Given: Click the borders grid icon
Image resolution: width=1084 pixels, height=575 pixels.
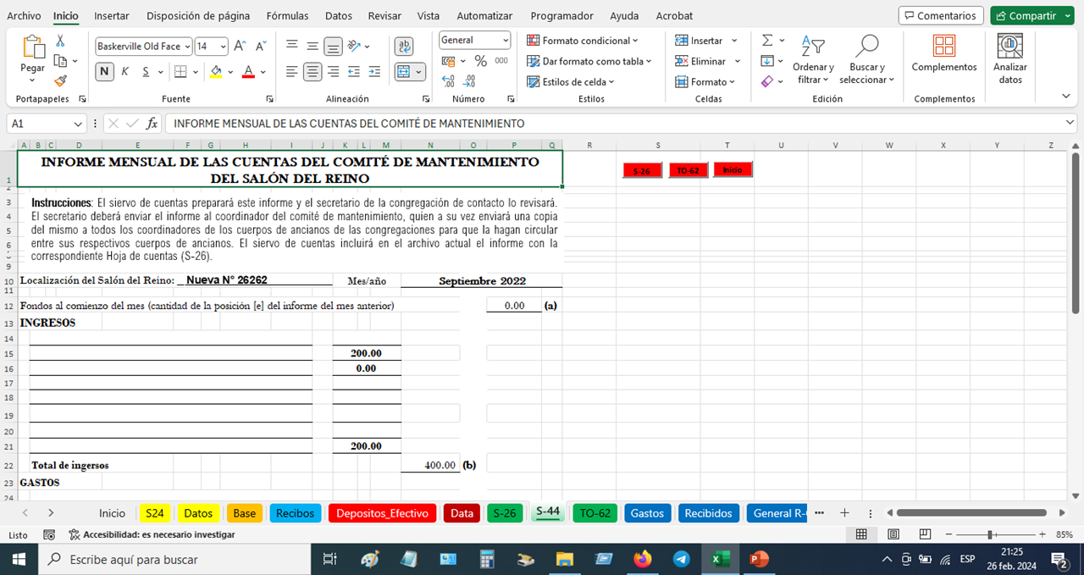Looking at the screenshot, I should pos(180,72).
